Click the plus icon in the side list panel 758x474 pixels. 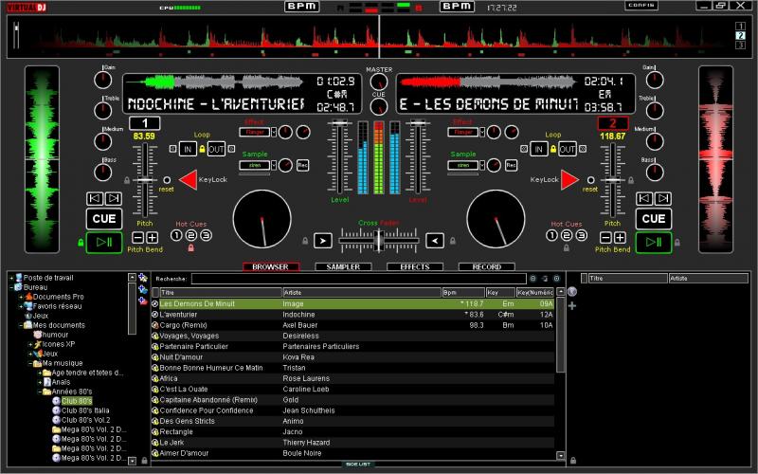[572, 305]
